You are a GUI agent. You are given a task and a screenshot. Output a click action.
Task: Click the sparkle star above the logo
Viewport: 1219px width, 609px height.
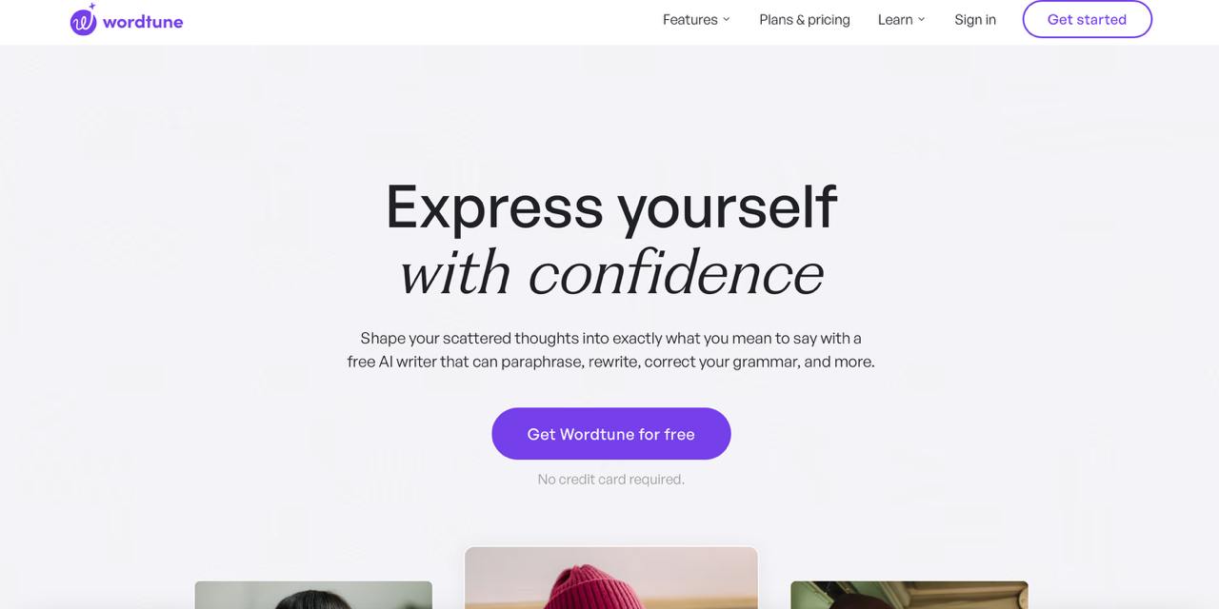pyautogui.click(x=91, y=7)
